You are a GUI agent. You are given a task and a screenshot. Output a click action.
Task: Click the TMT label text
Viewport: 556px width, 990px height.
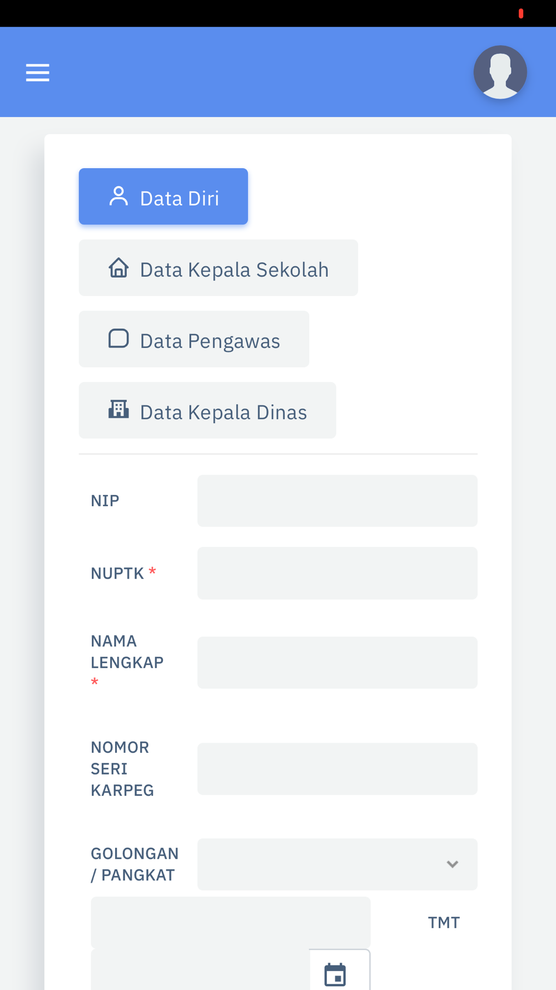click(444, 923)
